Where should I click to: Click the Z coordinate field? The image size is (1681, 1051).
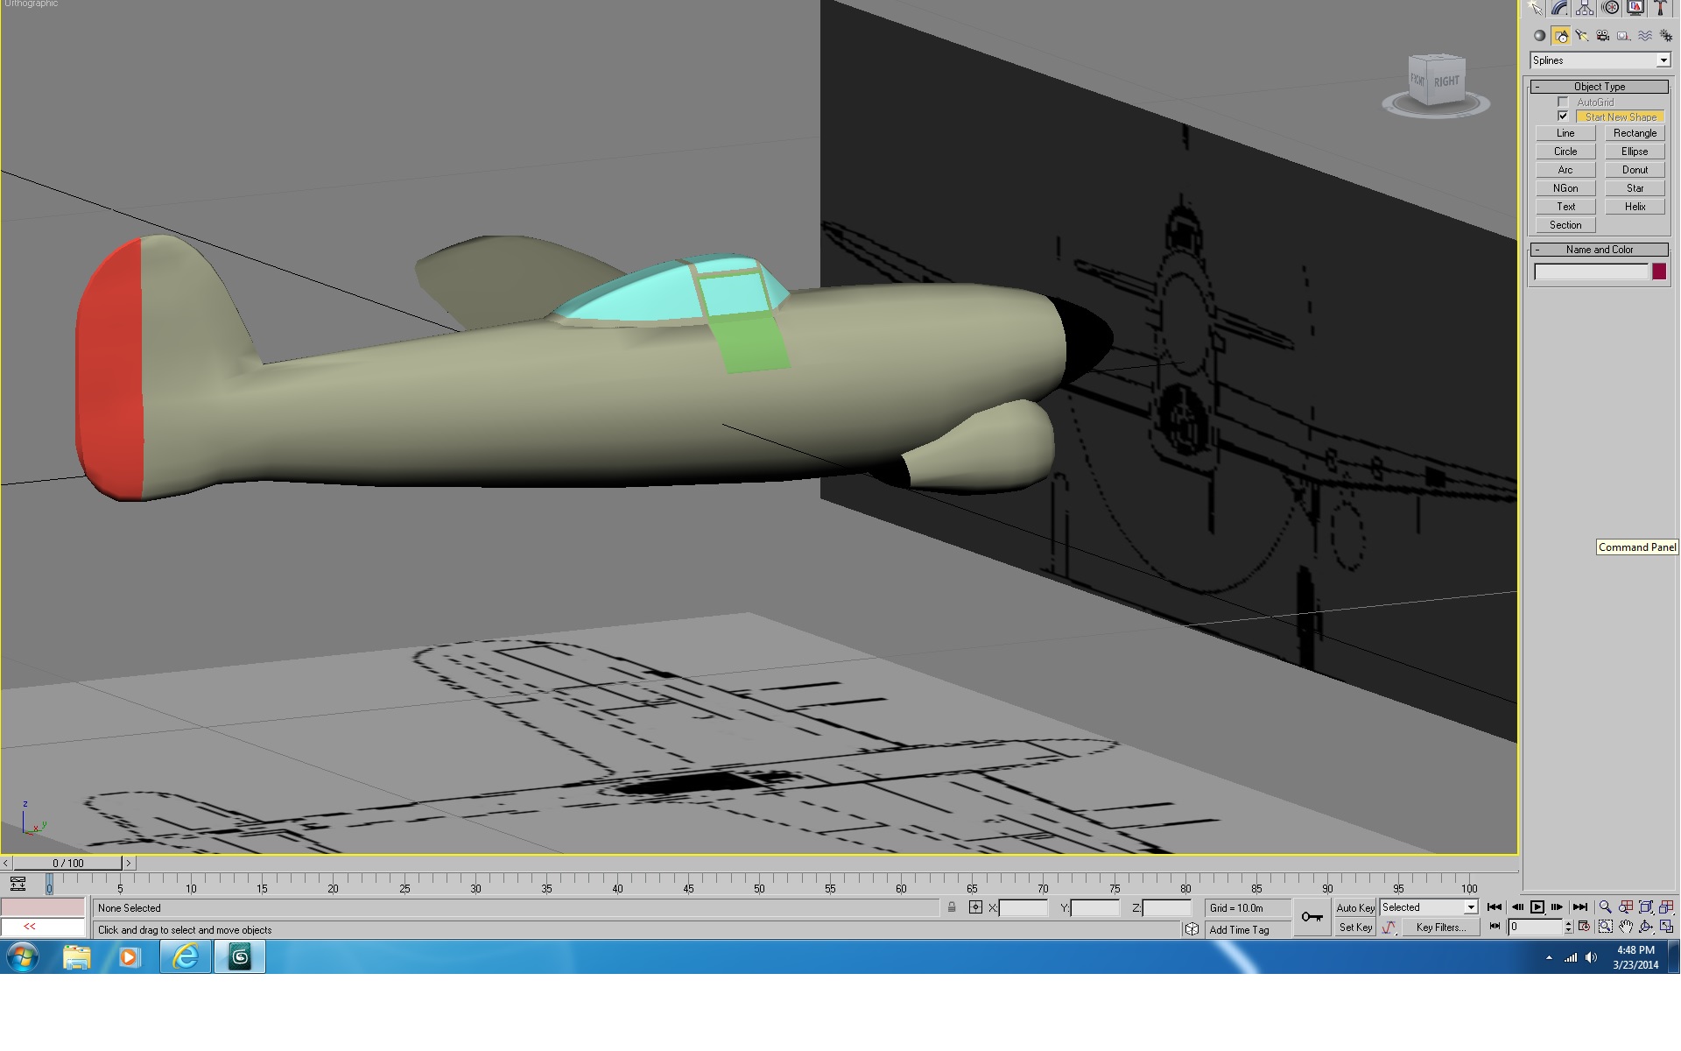[x=1167, y=908]
